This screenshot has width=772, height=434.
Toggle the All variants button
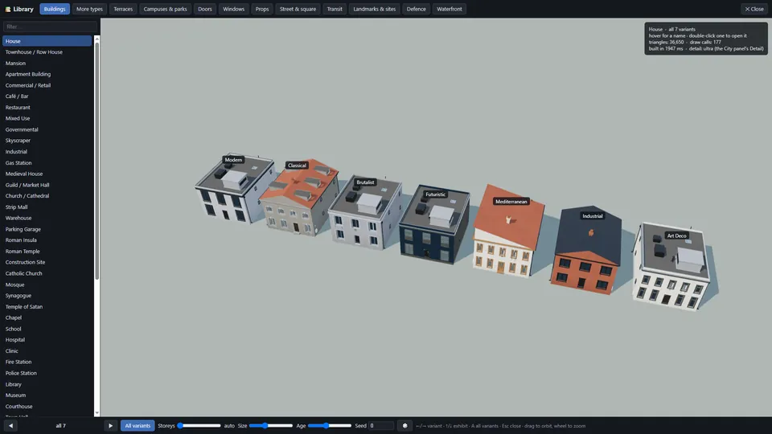click(138, 426)
